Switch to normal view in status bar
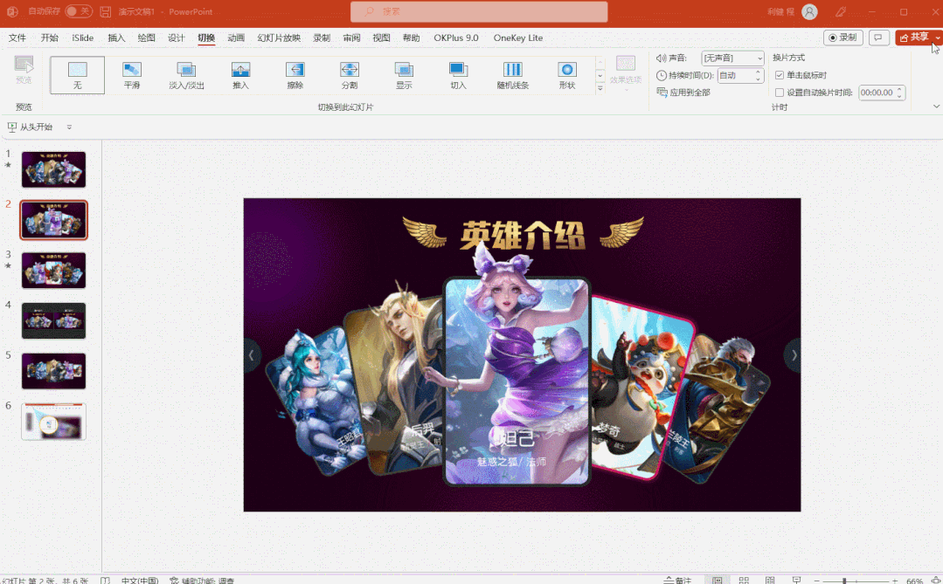Viewport: 943px width, 584px height. tap(717, 581)
